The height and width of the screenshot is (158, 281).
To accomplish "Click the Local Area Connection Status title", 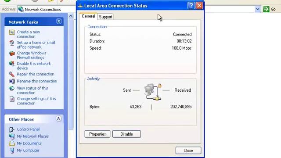I will tap(116, 6).
